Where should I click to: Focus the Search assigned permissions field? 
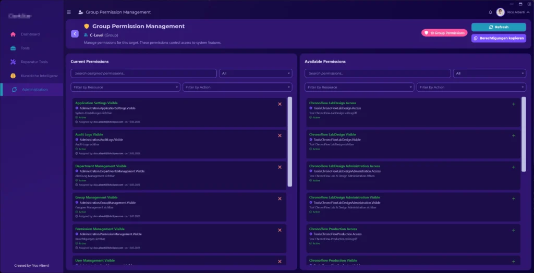pos(144,73)
